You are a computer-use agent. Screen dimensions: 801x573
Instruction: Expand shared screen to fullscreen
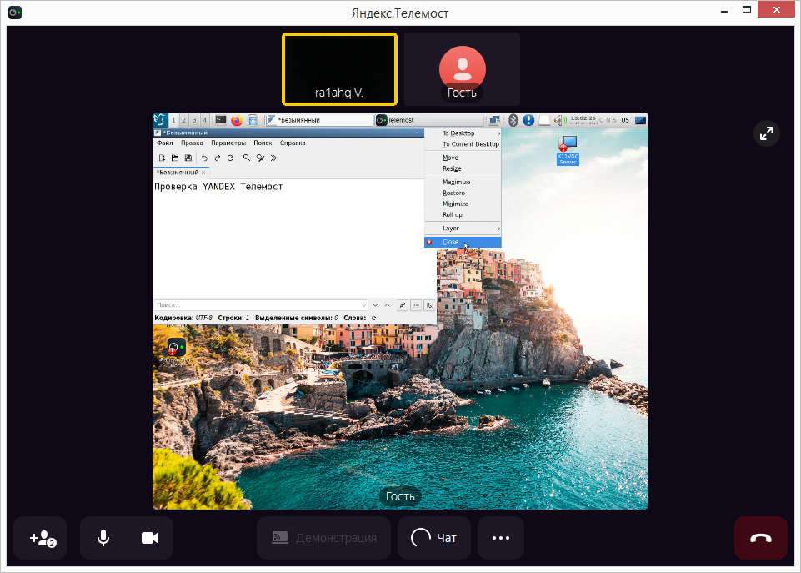click(766, 134)
